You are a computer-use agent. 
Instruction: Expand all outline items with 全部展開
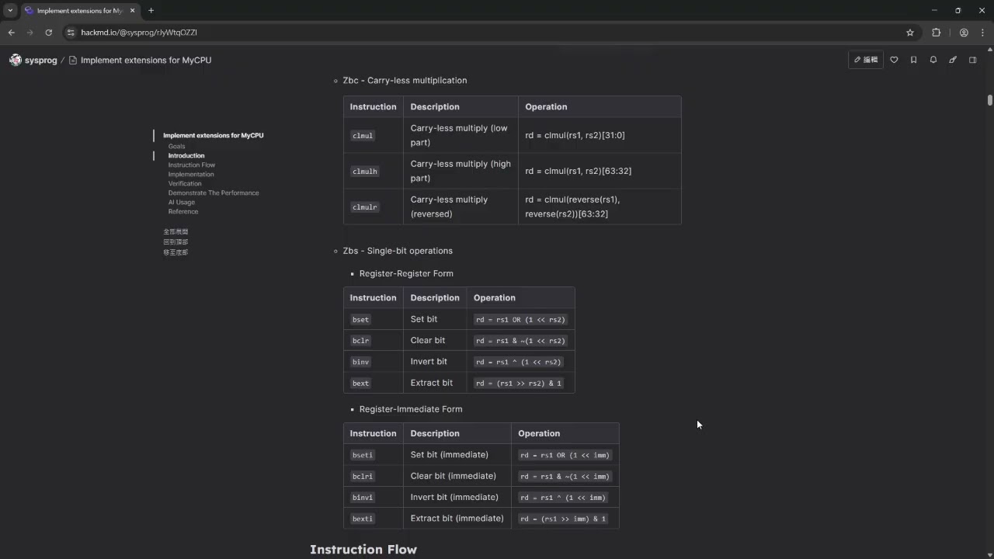point(176,231)
